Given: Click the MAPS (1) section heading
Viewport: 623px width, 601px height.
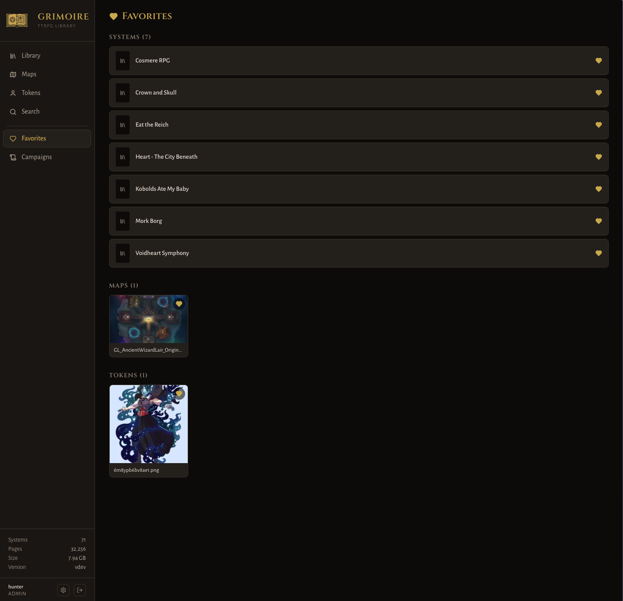Looking at the screenshot, I should (x=124, y=286).
